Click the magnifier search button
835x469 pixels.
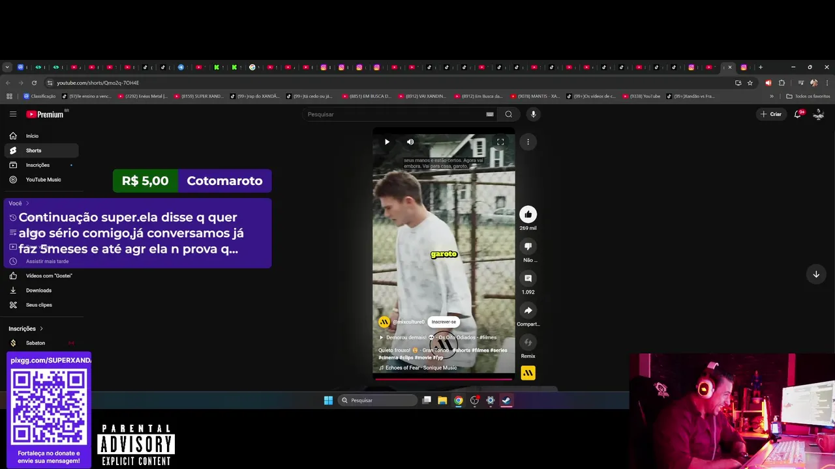[508, 114]
